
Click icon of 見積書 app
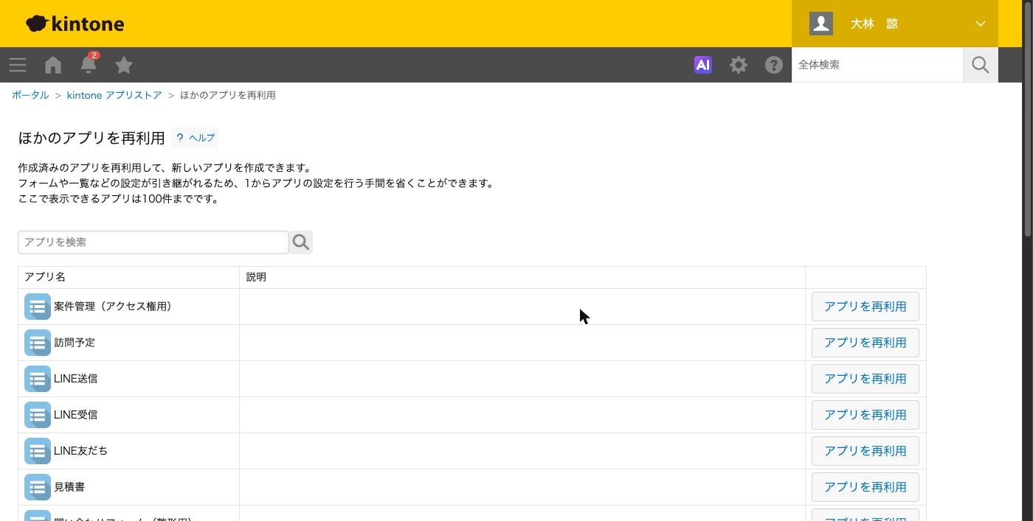coord(38,487)
